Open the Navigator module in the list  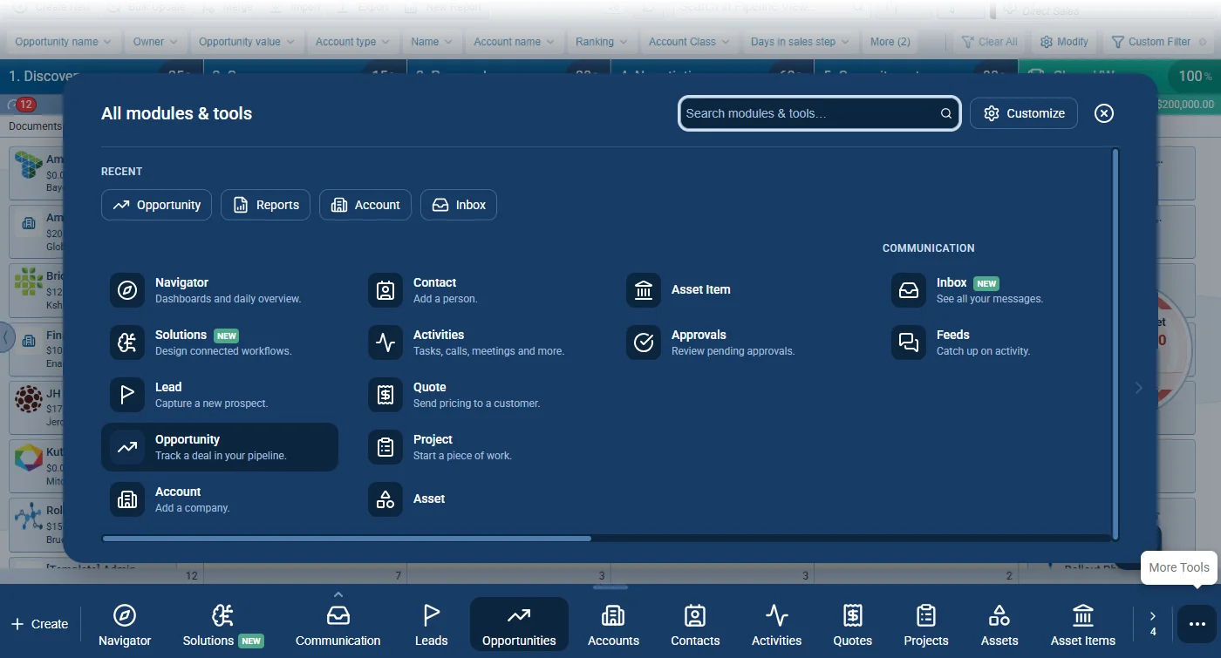pyautogui.click(x=220, y=290)
